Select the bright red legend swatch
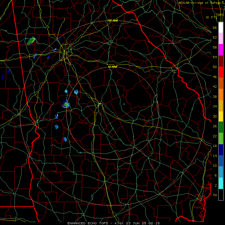Viewport: 225px width, 225px height. click(221, 72)
